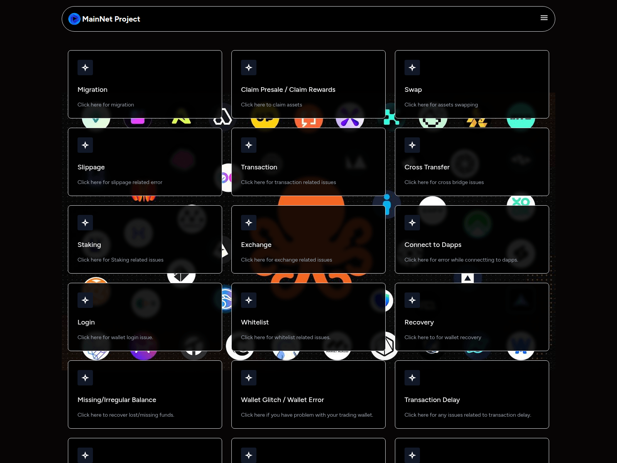Select the Whitelist heading
The height and width of the screenshot is (463, 617).
point(255,322)
